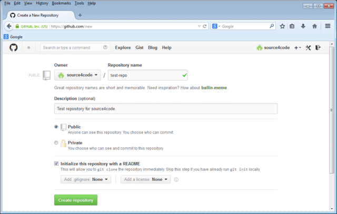
Task: Click the source4code avatar in header
Action: pos(260,48)
